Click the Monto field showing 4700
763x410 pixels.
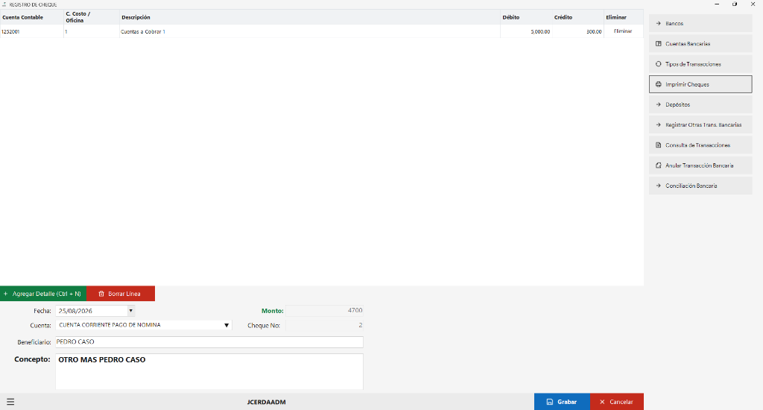pyautogui.click(x=325, y=310)
